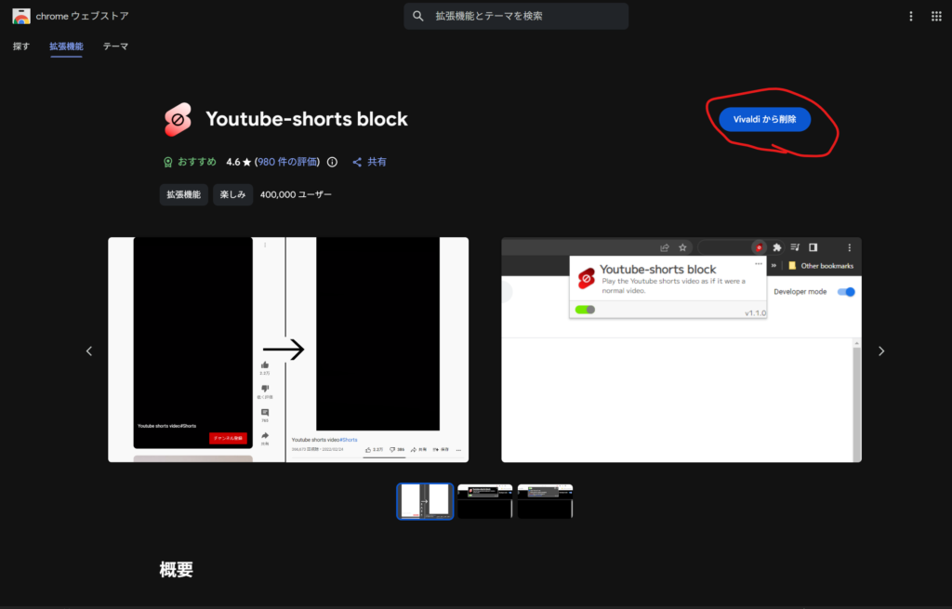Viewport: 952px width, 609px height.
Task: Focus the 拡張機能とテーマを検索 search field
Action: click(525, 16)
